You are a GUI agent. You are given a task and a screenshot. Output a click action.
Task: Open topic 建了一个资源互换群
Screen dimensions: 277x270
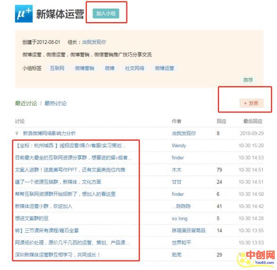58,182
